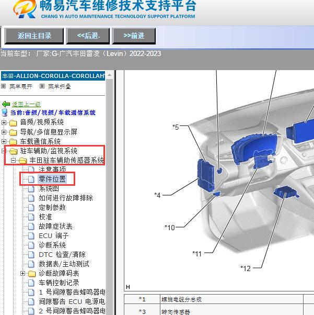The image size is (314, 315).
Task: Click the 返回主目录 button
Action: [x=34, y=36]
